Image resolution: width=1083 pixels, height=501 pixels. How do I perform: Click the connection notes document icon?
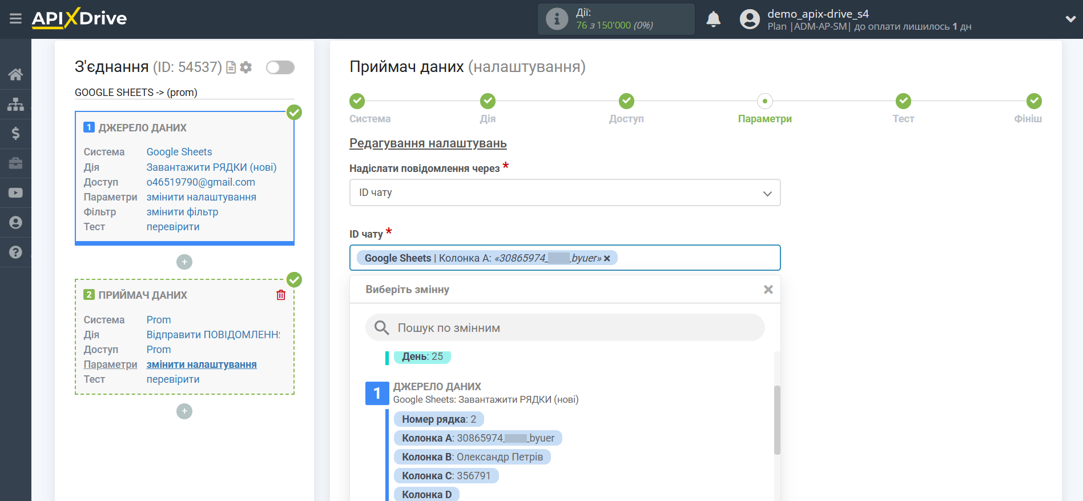pos(231,67)
